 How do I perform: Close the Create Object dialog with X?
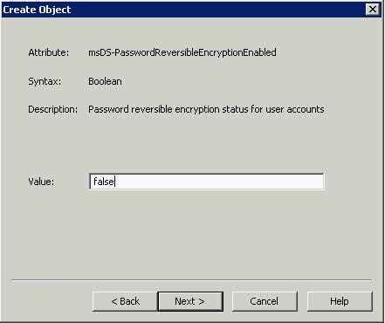click(x=372, y=10)
